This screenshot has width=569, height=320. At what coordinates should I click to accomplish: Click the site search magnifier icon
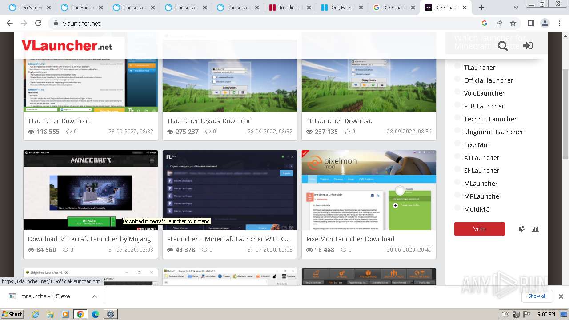[503, 46]
